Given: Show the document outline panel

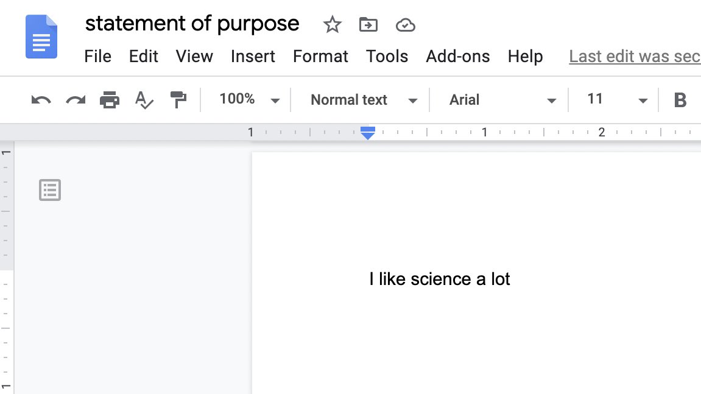Looking at the screenshot, I should point(50,190).
